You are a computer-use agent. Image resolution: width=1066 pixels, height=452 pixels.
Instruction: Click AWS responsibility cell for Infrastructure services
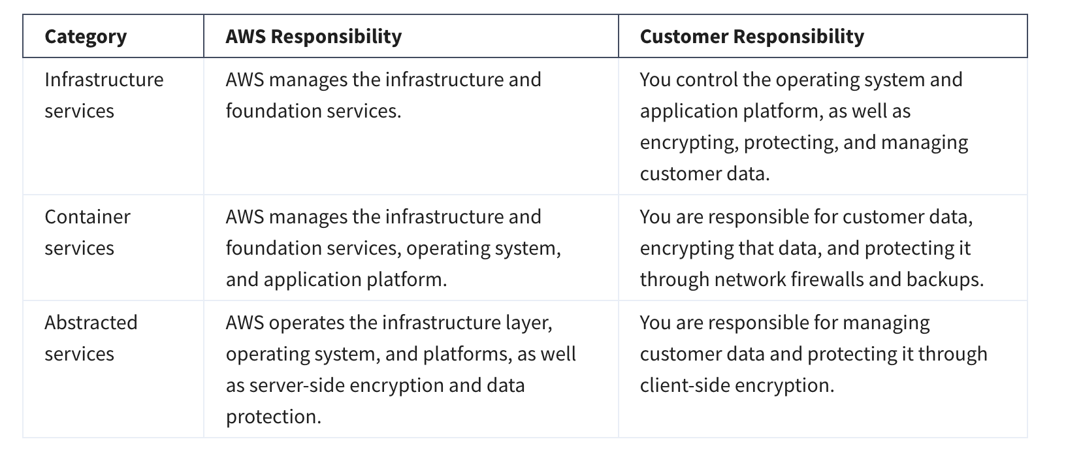tap(383, 95)
